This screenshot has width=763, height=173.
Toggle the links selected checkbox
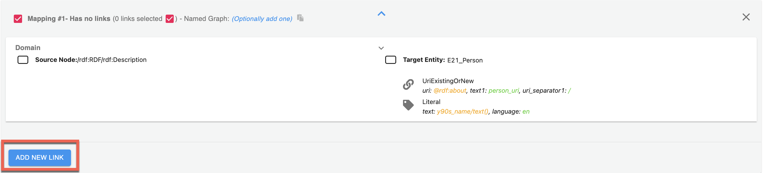[169, 19]
